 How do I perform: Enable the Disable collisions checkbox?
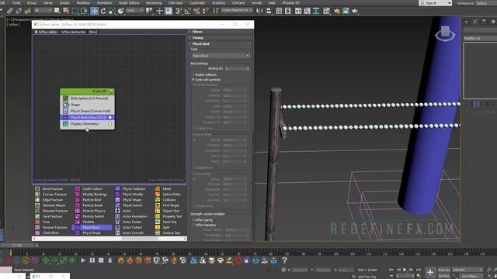click(193, 74)
